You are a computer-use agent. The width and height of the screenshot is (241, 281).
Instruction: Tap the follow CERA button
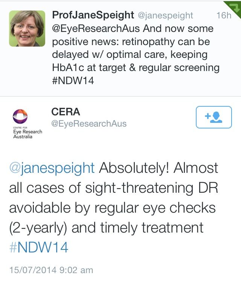click(x=214, y=117)
